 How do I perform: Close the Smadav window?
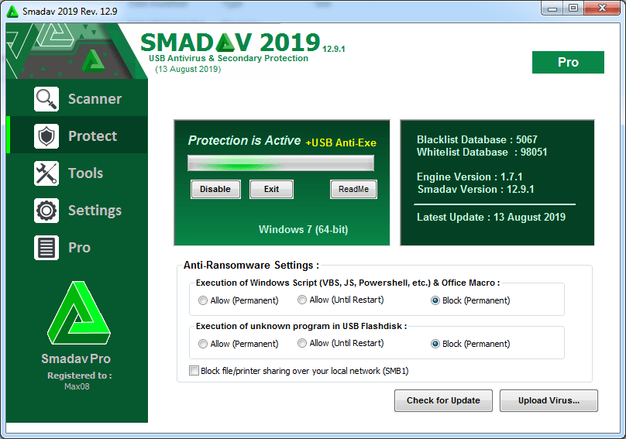[602, 9]
